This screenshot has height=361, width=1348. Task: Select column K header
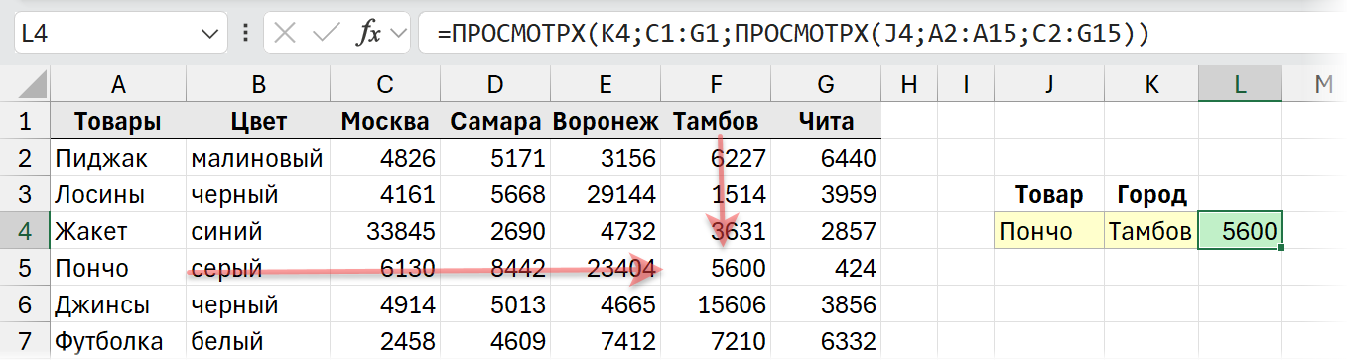click(x=1150, y=85)
